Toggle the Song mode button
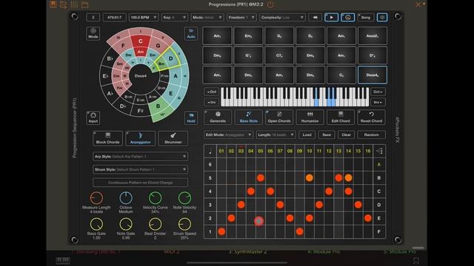Viewport: 474px width, 266px height. coord(365,17)
